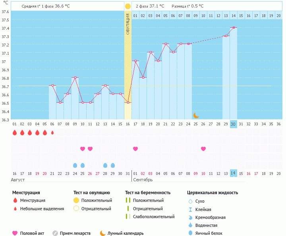Click the egg white cervical fluid legend icon

pyautogui.click(x=191, y=233)
